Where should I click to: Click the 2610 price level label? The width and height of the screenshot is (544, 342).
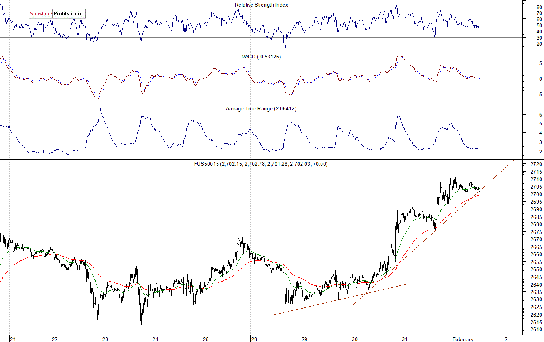536,330
